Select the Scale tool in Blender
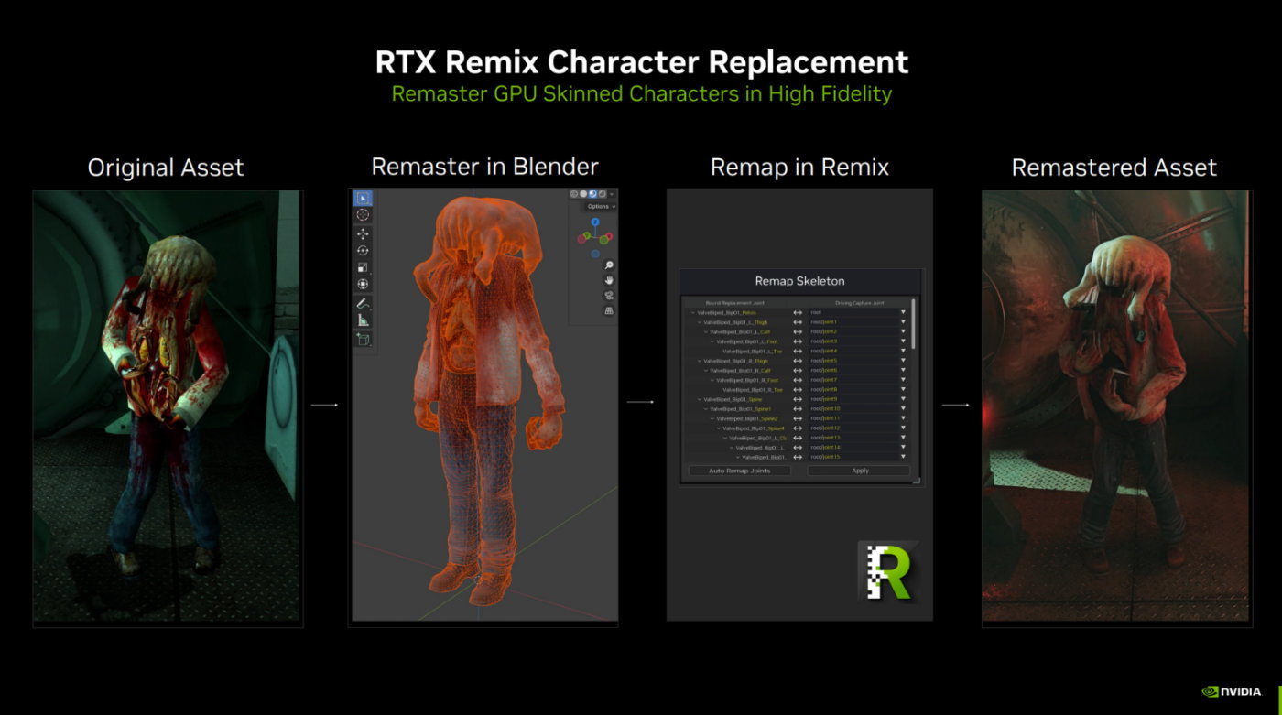 pos(363,267)
